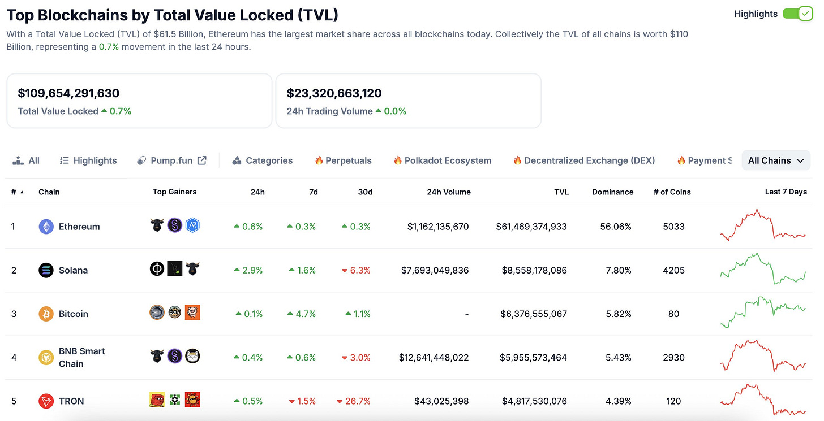Click the Solana logo icon
Image resolution: width=824 pixels, height=421 pixels.
pyautogui.click(x=46, y=270)
